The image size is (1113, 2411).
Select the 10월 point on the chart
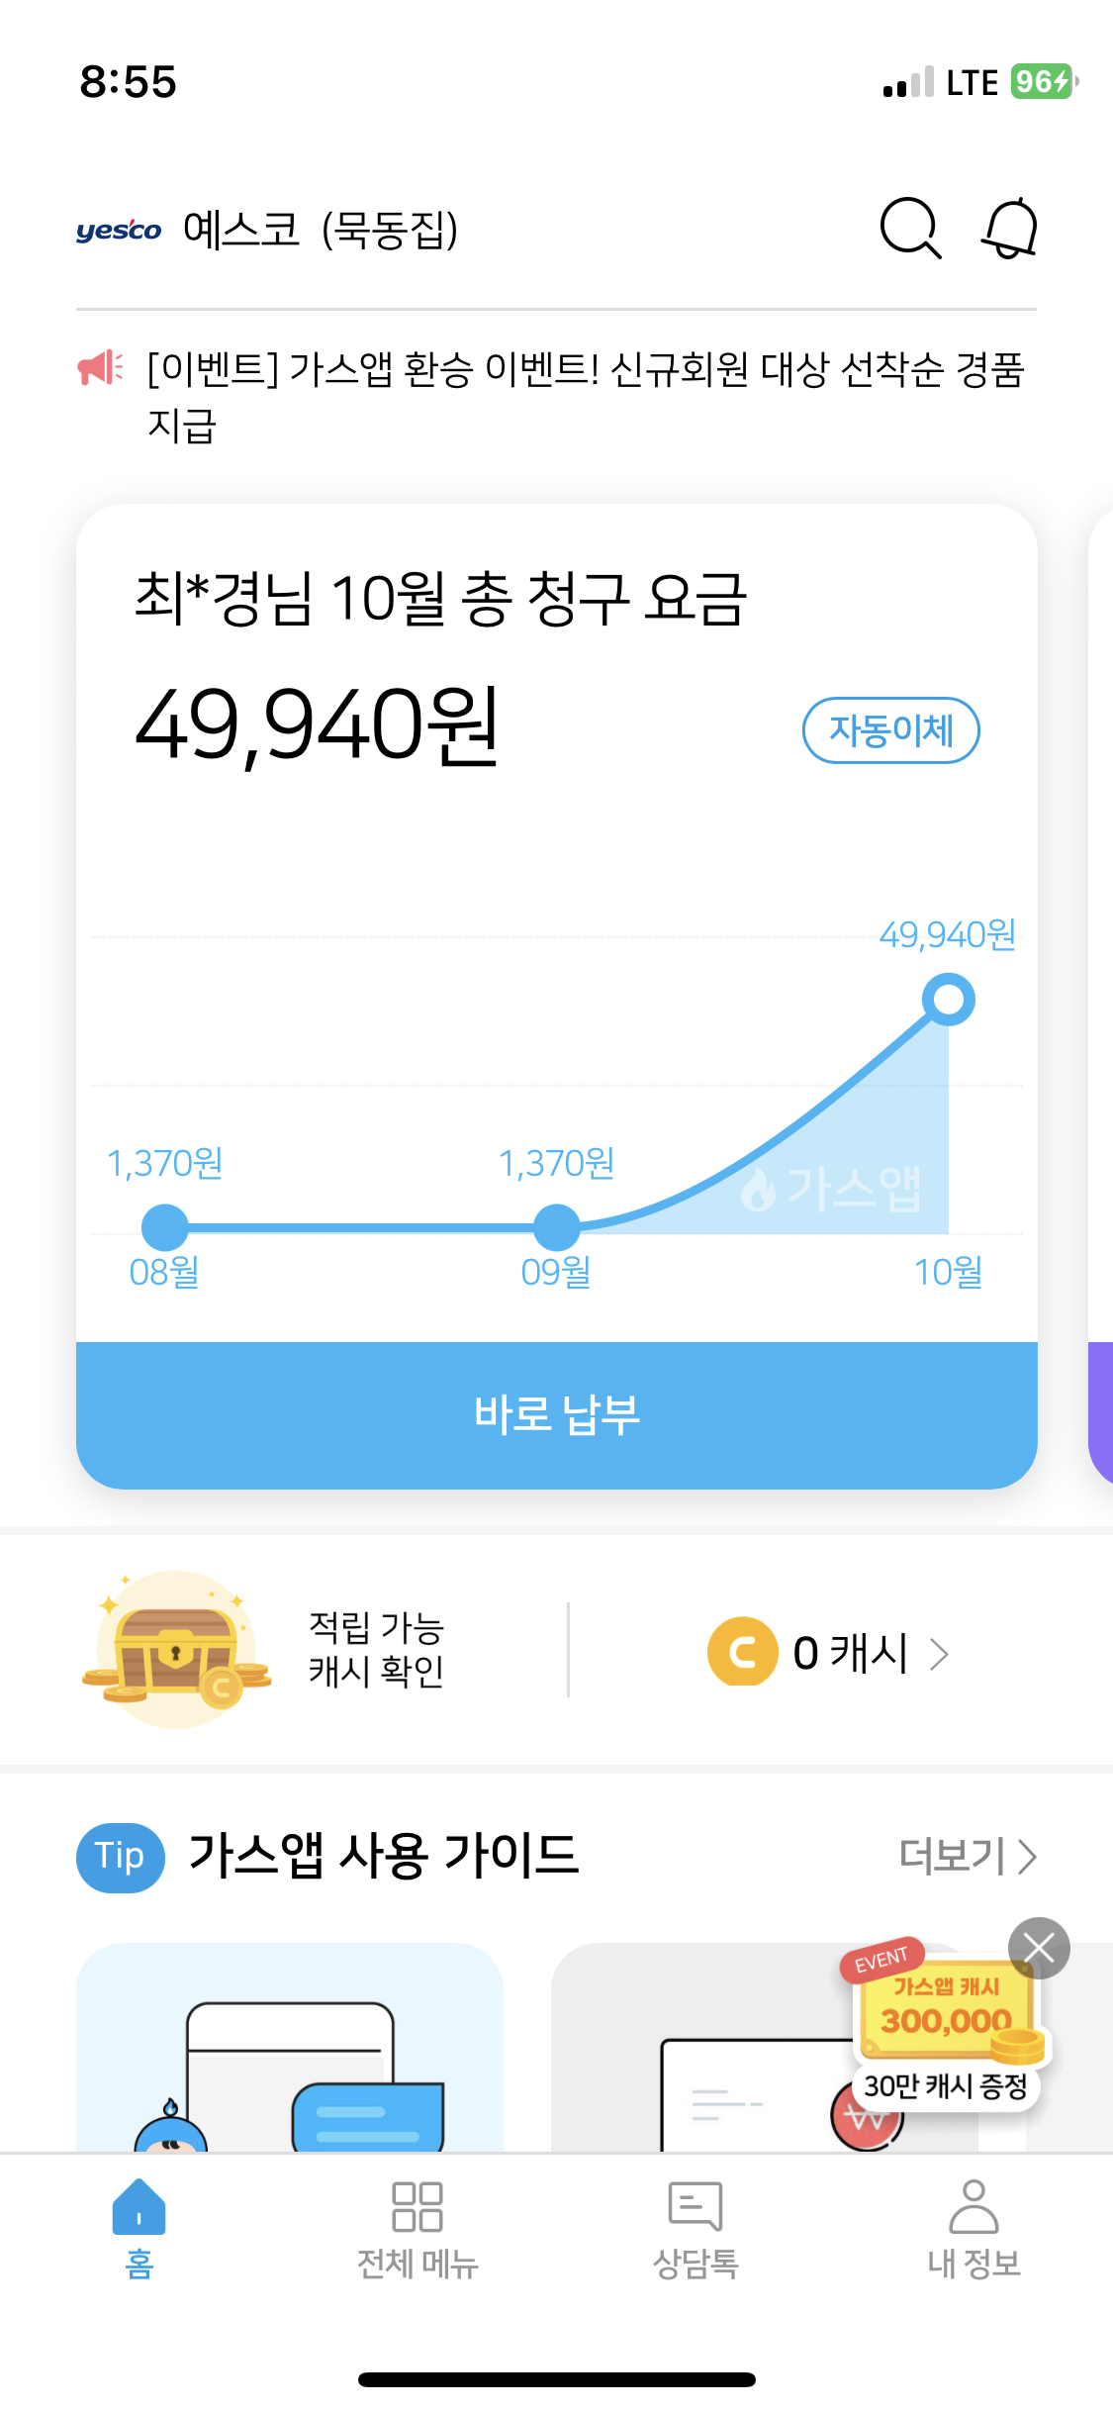pos(948,1000)
